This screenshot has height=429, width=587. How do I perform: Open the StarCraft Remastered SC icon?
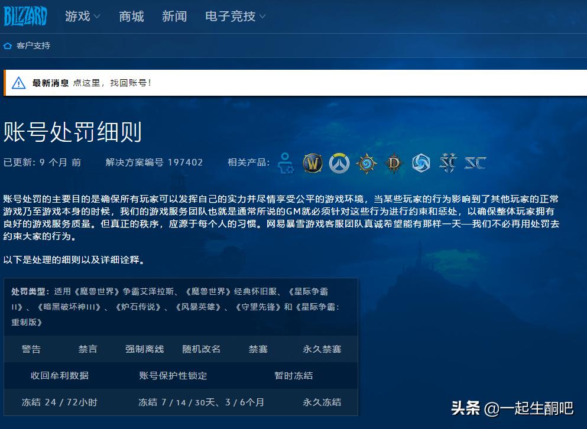pyautogui.click(x=475, y=163)
